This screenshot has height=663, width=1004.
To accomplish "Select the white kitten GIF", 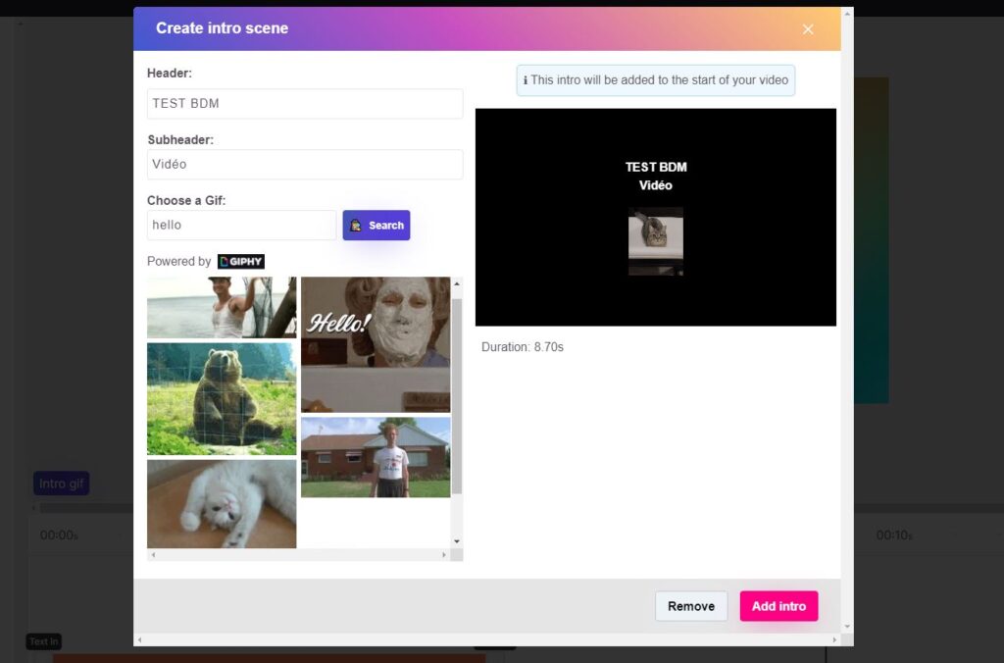I will point(222,504).
